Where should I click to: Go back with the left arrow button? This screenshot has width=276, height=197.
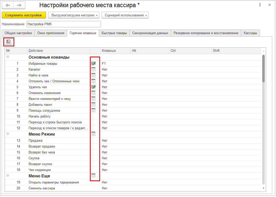pos(8,5)
